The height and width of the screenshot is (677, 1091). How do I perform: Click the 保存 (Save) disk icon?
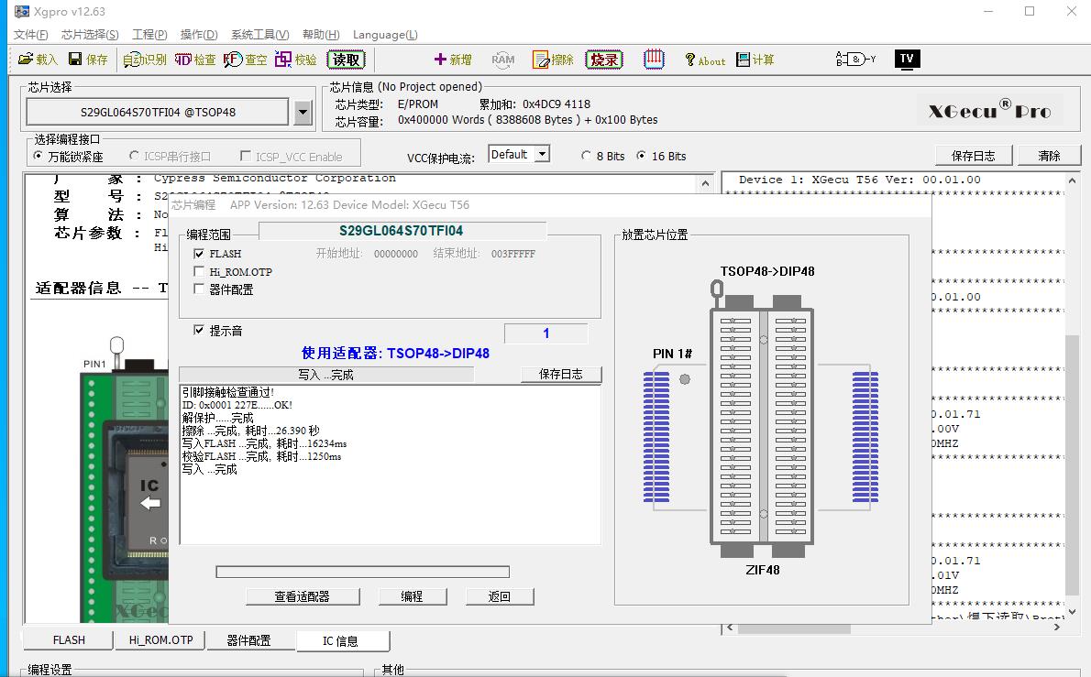(77, 60)
